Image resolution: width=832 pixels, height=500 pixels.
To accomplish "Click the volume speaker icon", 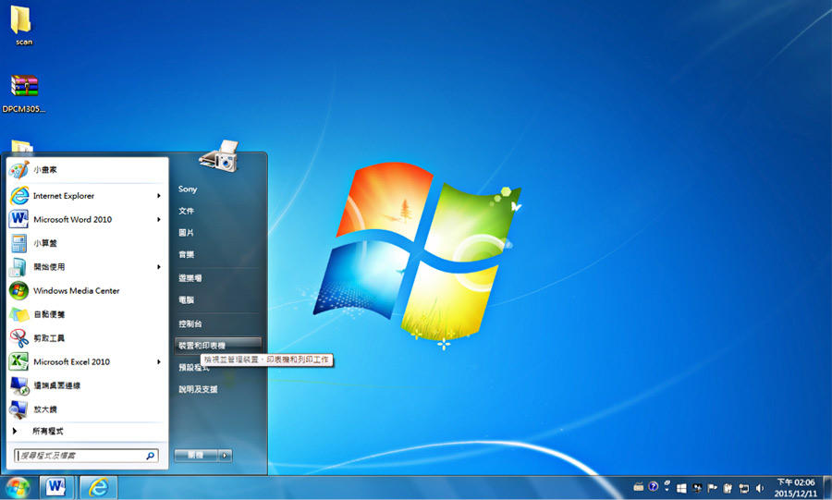I will point(760,488).
